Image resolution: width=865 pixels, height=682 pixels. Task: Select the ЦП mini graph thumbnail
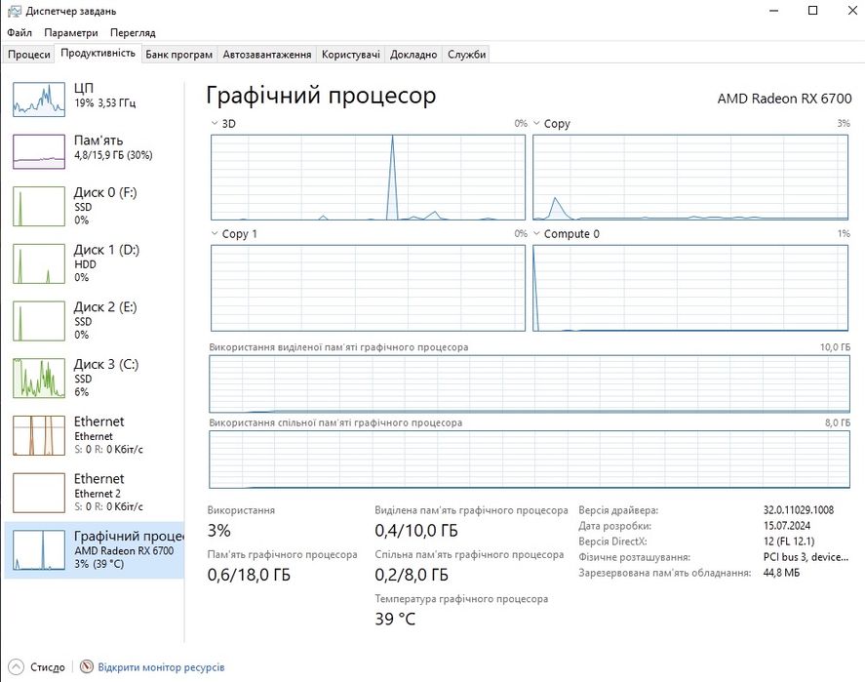(39, 96)
